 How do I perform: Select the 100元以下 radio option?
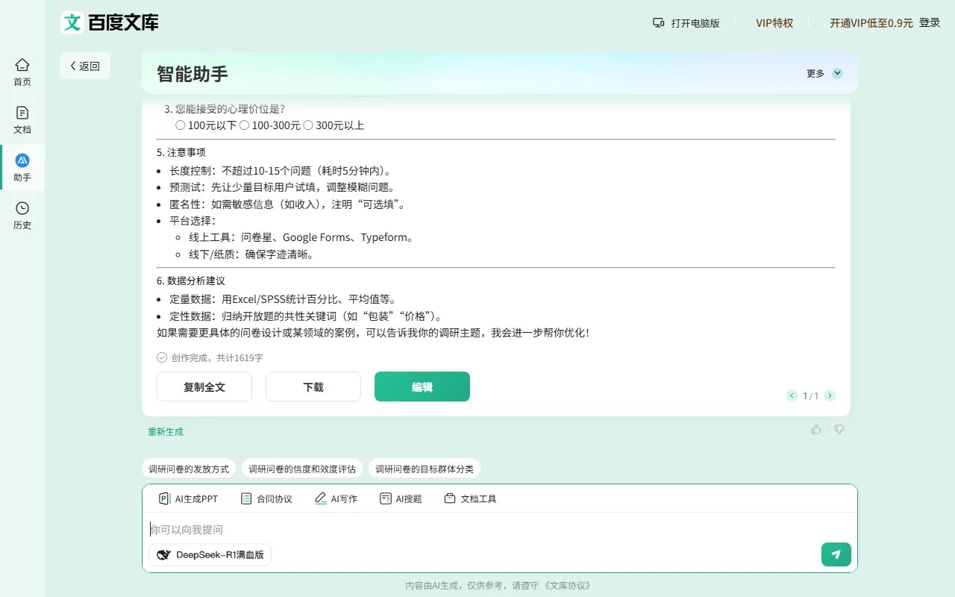181,125
